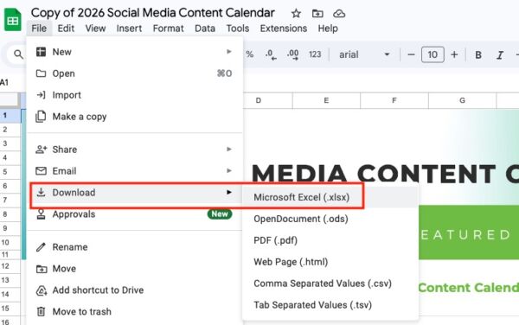Select column F header

pyautogui.click(x=394, y=100)
